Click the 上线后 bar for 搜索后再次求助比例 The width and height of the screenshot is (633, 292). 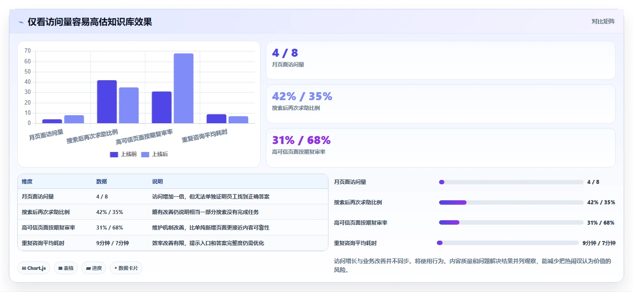(129, 105)
